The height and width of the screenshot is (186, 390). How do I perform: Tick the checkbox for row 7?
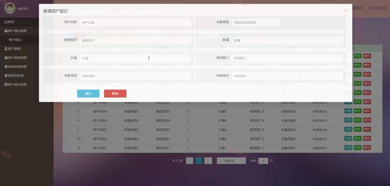66,112
